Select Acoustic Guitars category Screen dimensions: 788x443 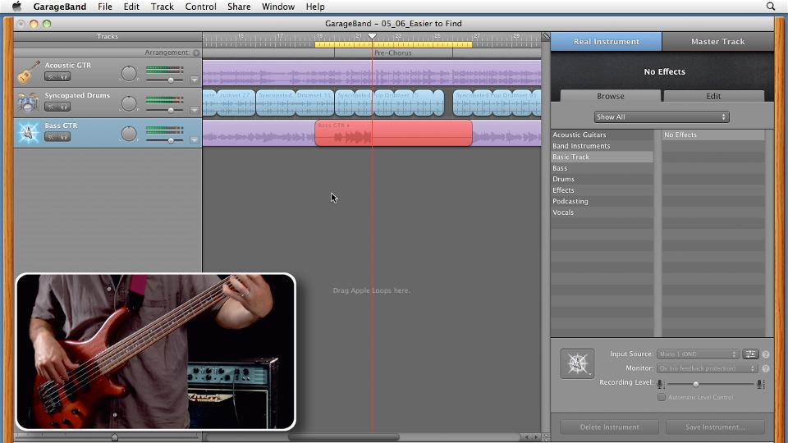[602, 135]
